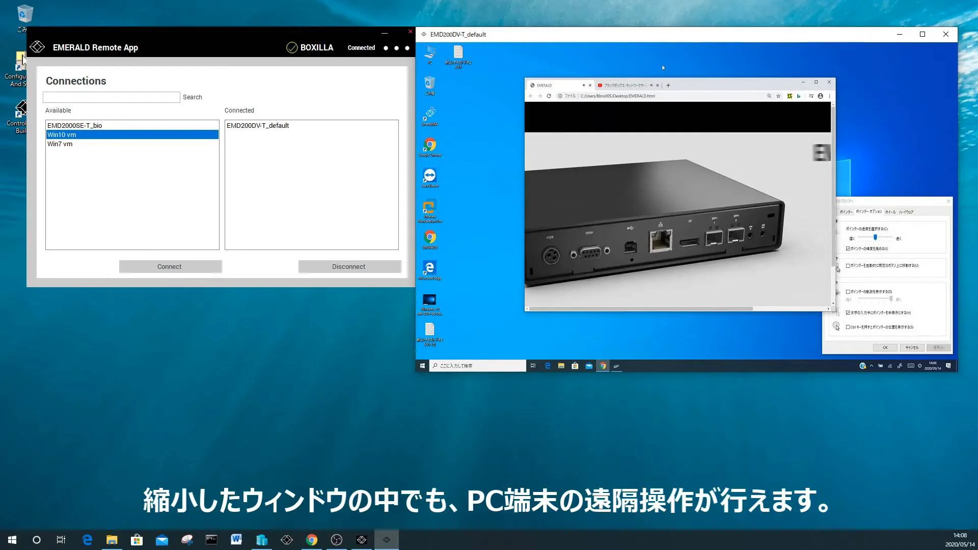Image resolution: width=978 pixels, height=550 pixels.
Task: Click the Connections search input field
Action: [112, 97]
